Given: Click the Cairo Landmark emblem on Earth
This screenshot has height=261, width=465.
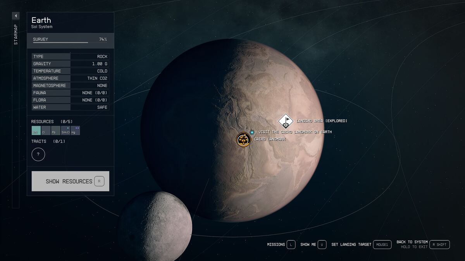Looking at the screenshot, I should tap(243, 139).
